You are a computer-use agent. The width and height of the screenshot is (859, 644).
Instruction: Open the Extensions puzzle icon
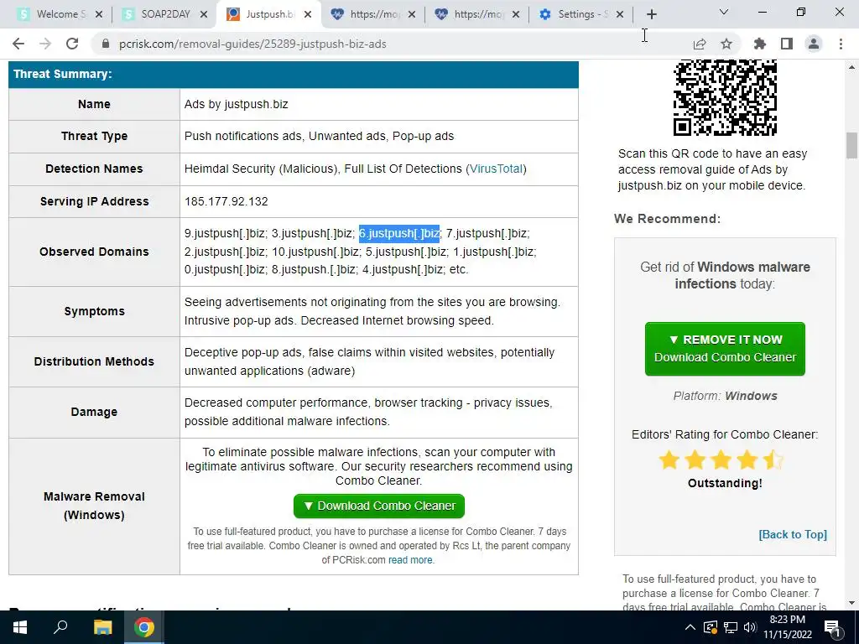coord(759,44)
